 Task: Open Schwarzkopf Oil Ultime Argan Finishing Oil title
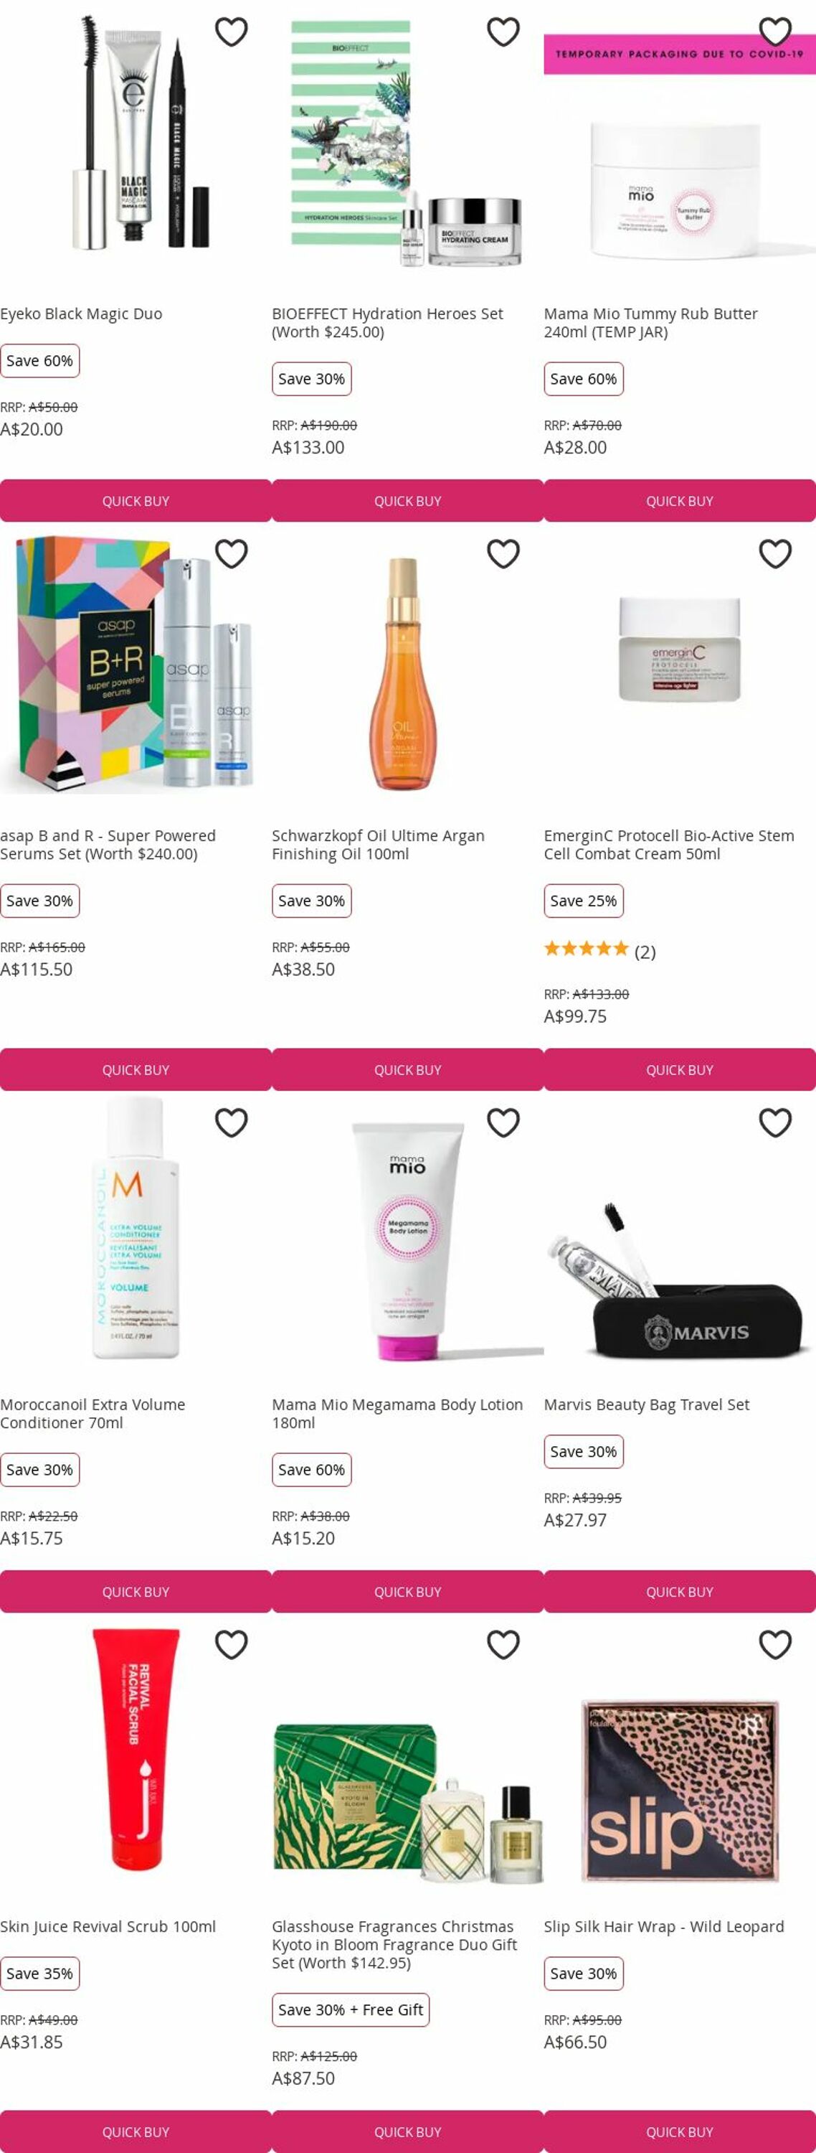point(379,844)
